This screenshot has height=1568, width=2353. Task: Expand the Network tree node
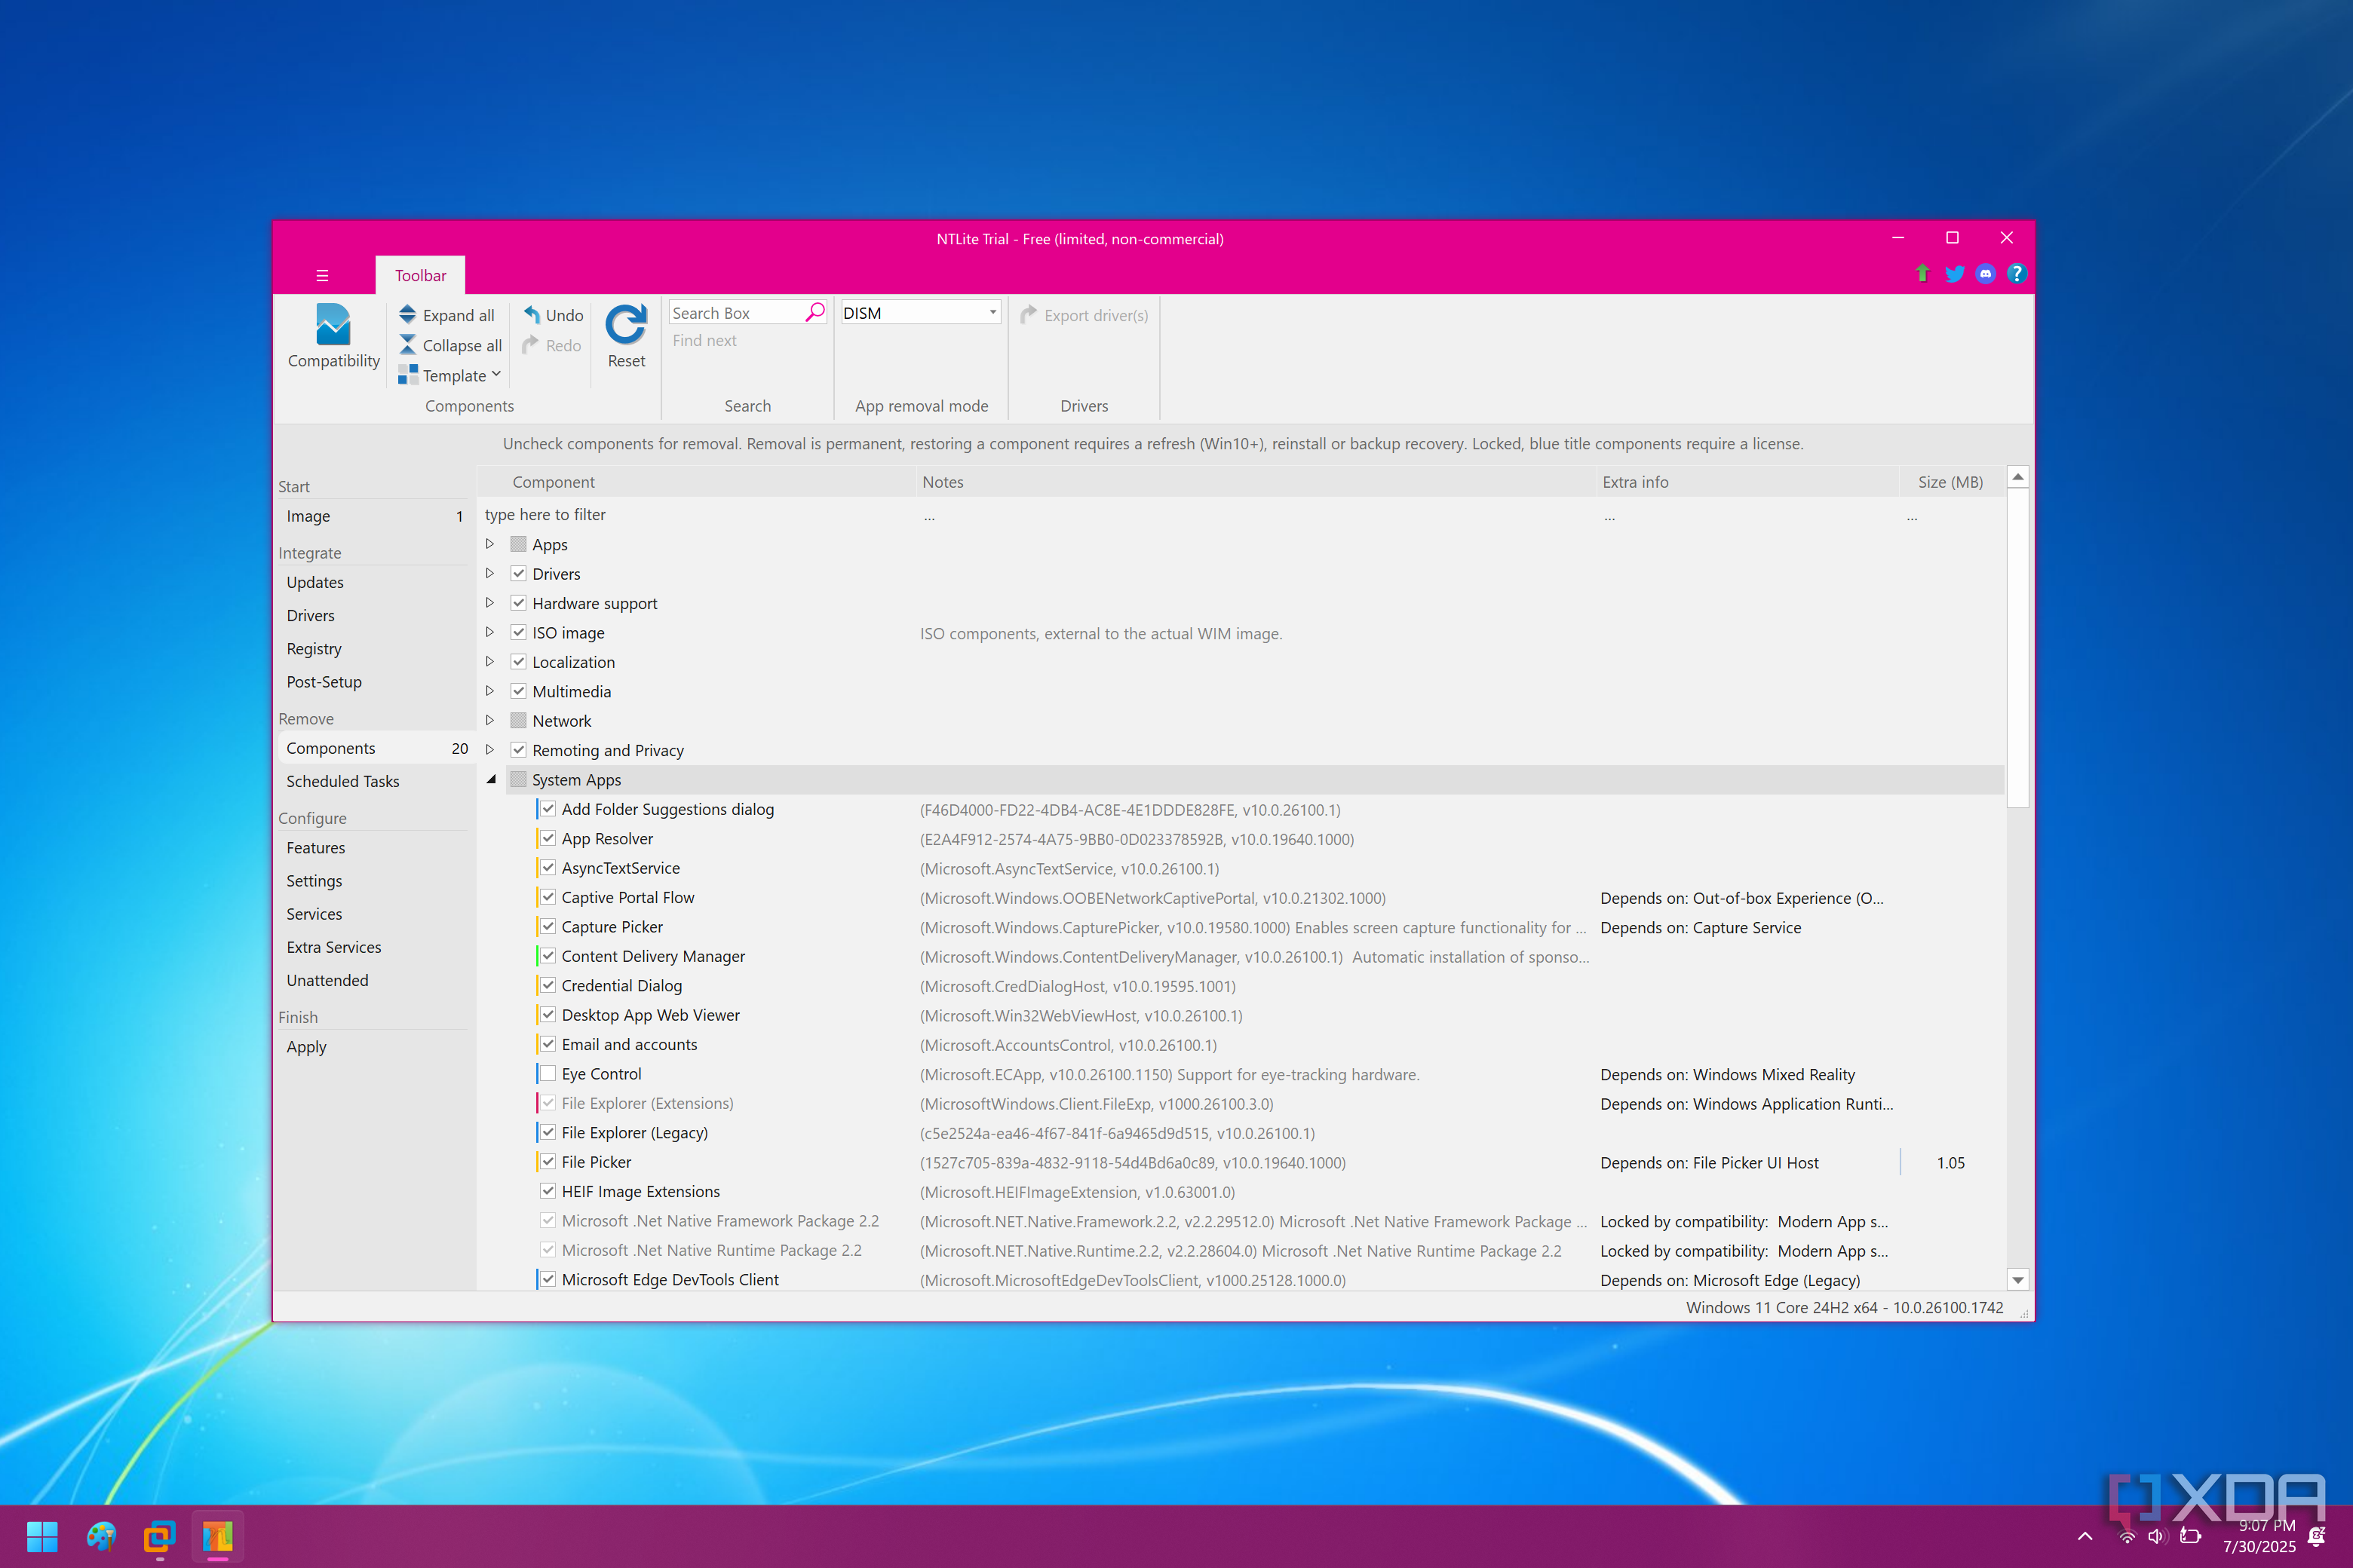[490, 721]
